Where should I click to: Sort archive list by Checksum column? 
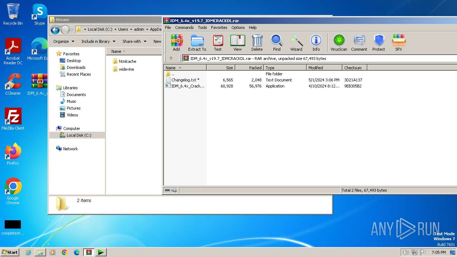pyautogui.click(x=355, y=68)
